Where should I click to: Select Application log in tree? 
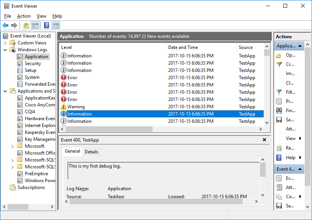[36, 57]
